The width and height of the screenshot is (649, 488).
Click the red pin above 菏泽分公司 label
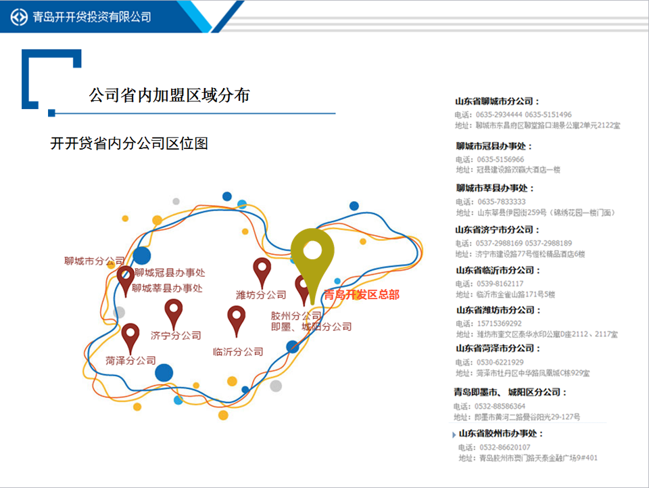coord(130,338)
